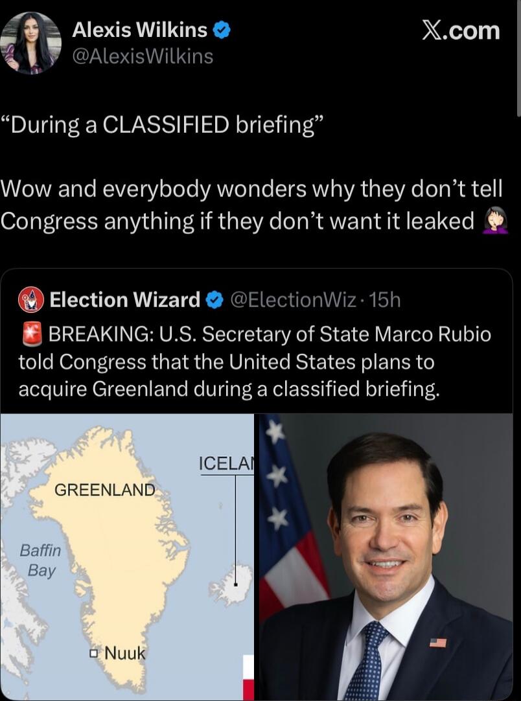Click the GREENLAND label on the map
The width and height of the screenshot is (521, 701).
105,490
